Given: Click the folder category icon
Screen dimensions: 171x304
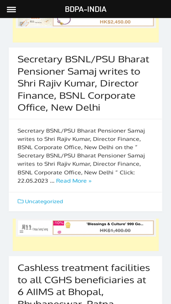Looking at the screenshot, I should click(x=21, y=201).
